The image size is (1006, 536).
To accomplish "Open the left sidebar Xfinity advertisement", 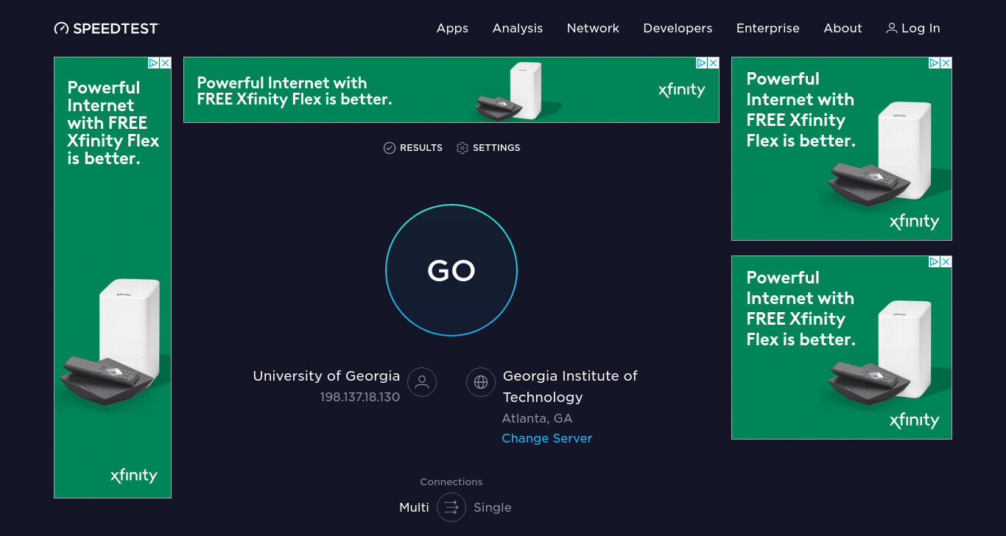I will tap(113, 278).
